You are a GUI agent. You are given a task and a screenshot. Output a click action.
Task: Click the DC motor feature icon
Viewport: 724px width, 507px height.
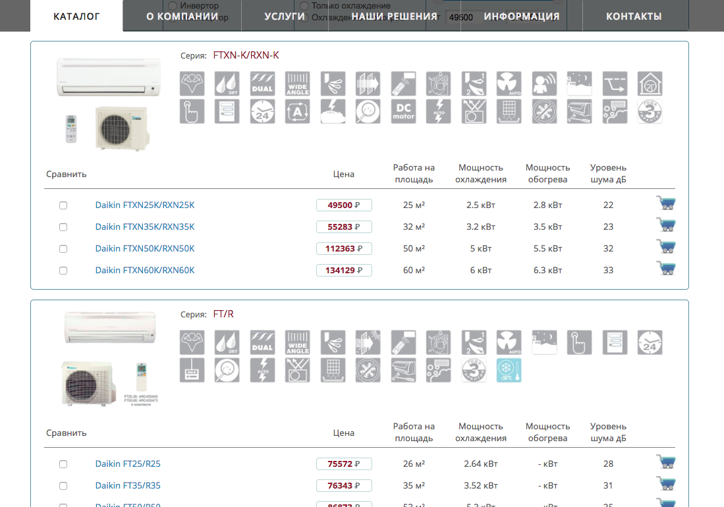click(x=403, y=111)
